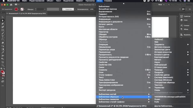
Task: Open the Выравнивание align panel icon
Action: 182,35
